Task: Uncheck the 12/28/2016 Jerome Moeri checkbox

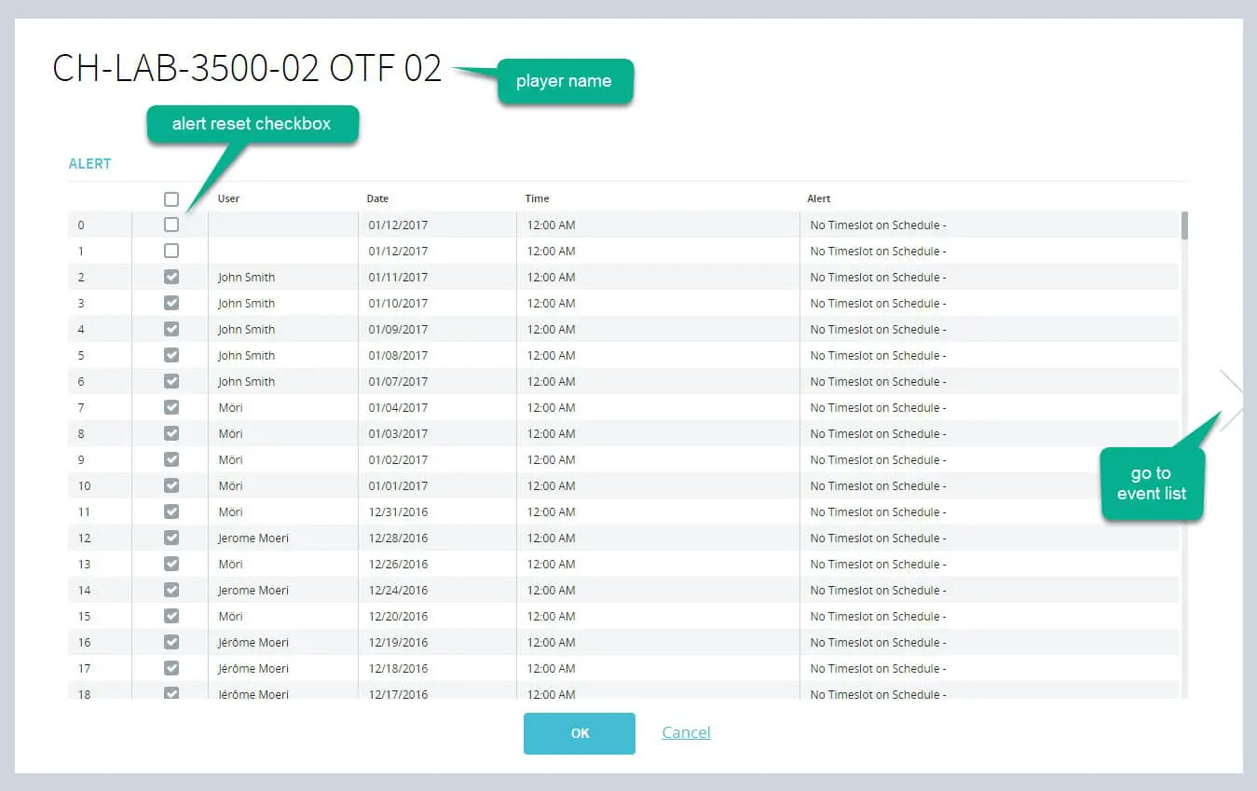Action: pos(171,538)
